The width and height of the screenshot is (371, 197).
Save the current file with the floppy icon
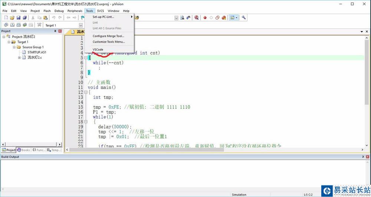(x=18, y=18)
